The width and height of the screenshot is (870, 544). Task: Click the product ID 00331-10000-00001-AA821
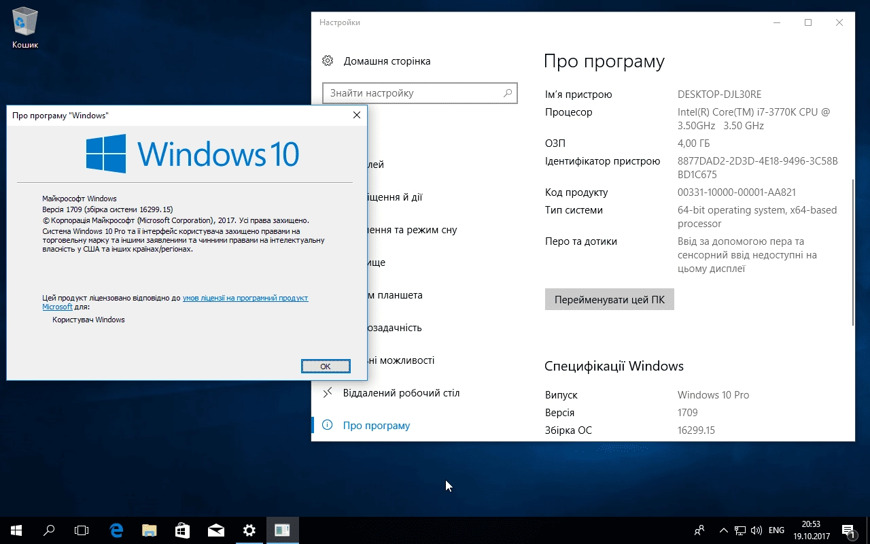click(737, 192)
